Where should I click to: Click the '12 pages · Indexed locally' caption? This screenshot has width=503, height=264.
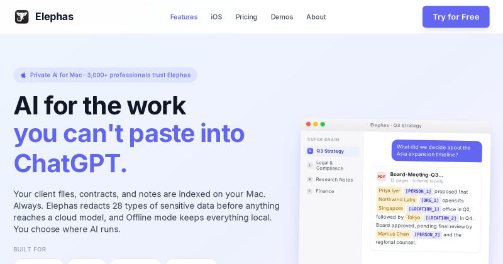click(417, 181)
